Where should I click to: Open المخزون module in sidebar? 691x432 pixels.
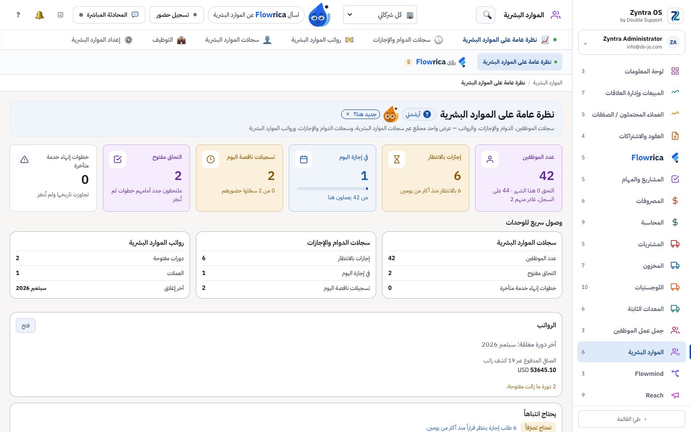[x=631, y=265]
